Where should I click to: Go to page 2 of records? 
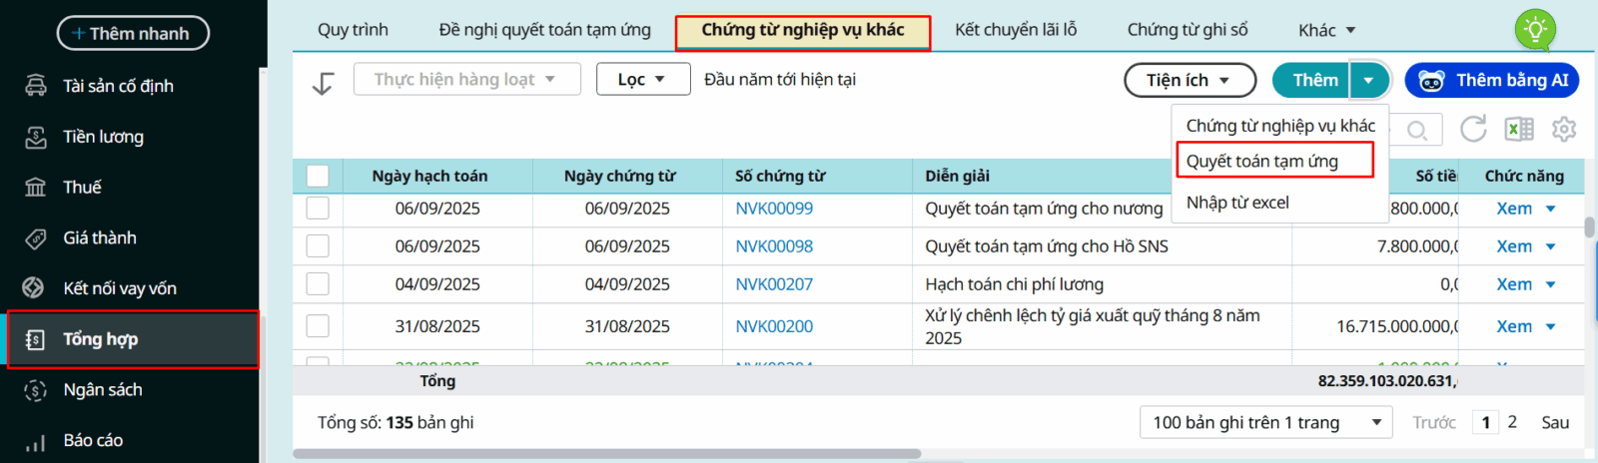pos(1512,422)
